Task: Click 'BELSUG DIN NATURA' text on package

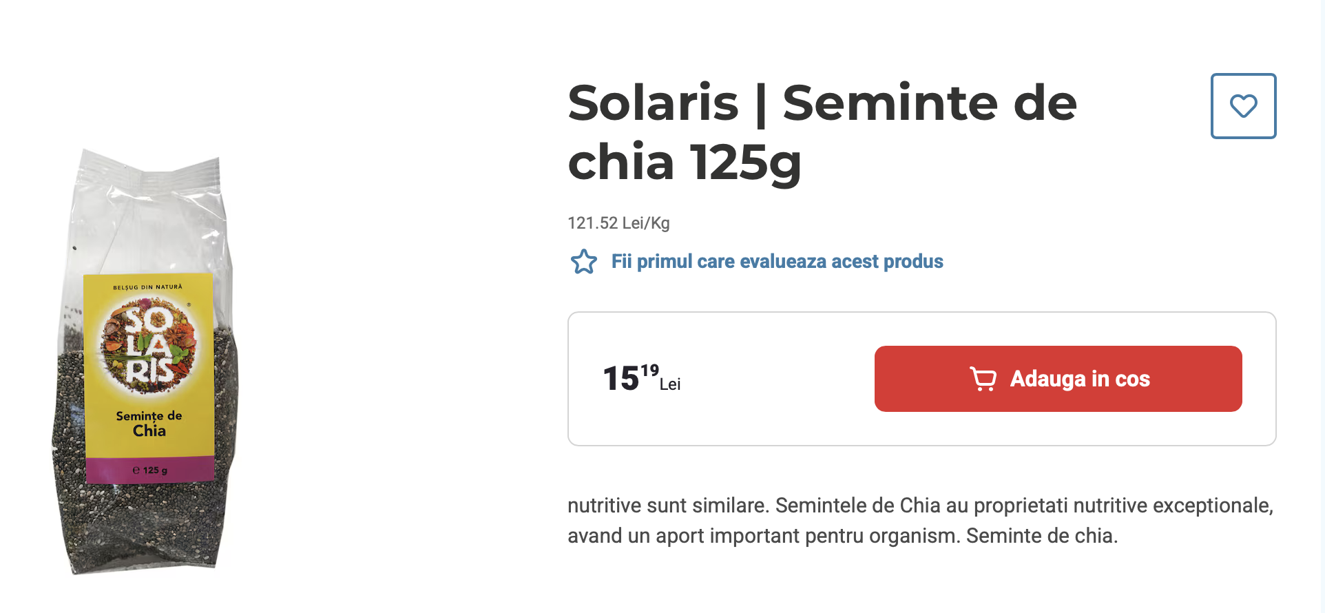Action: (x=148, y=287)
